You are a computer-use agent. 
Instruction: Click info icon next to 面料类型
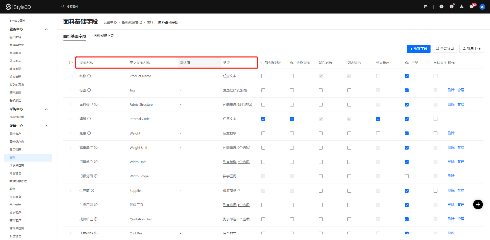[96, 104]
